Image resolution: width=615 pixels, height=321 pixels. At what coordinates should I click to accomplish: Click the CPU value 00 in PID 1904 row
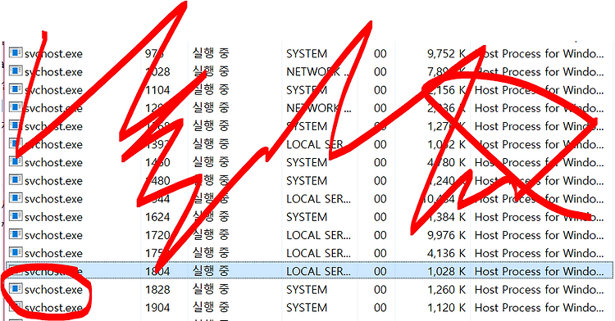click(x=380, y=308)
